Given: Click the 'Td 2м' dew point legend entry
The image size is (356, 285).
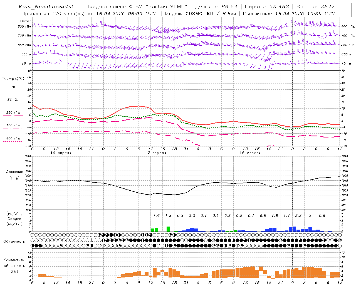Looking at the screenshot, I should click(13, 100).
